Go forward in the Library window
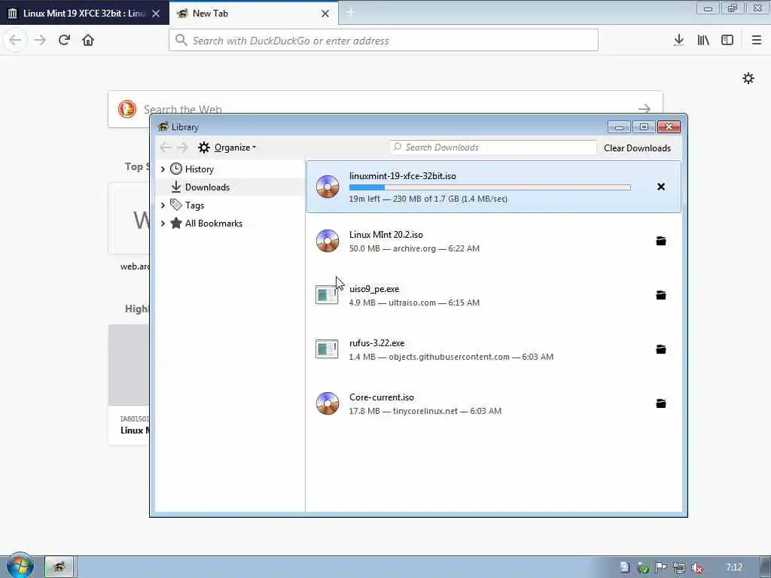 [x=182, y=148]
